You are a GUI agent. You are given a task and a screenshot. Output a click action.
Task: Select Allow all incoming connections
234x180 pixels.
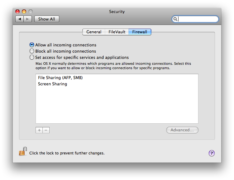(32, 45)
